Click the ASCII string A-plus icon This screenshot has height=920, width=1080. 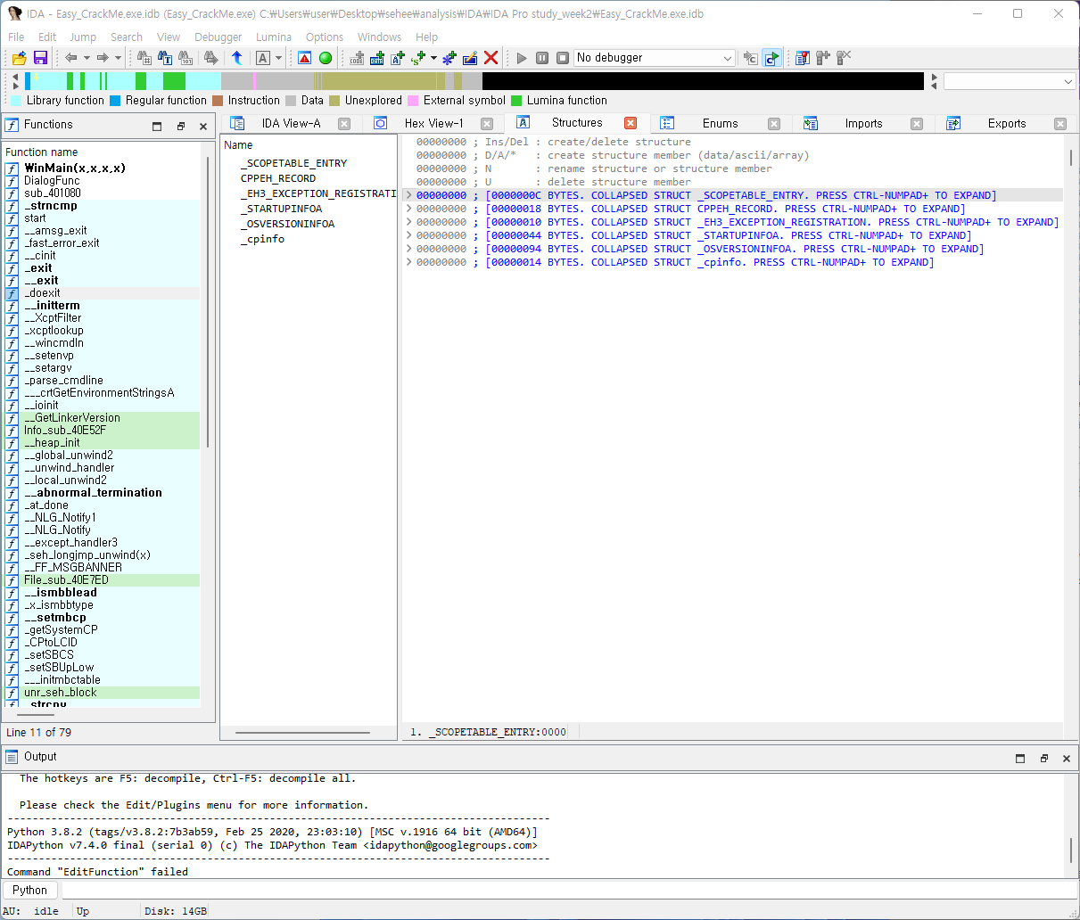pyautogui.click(x=398, y=58)
